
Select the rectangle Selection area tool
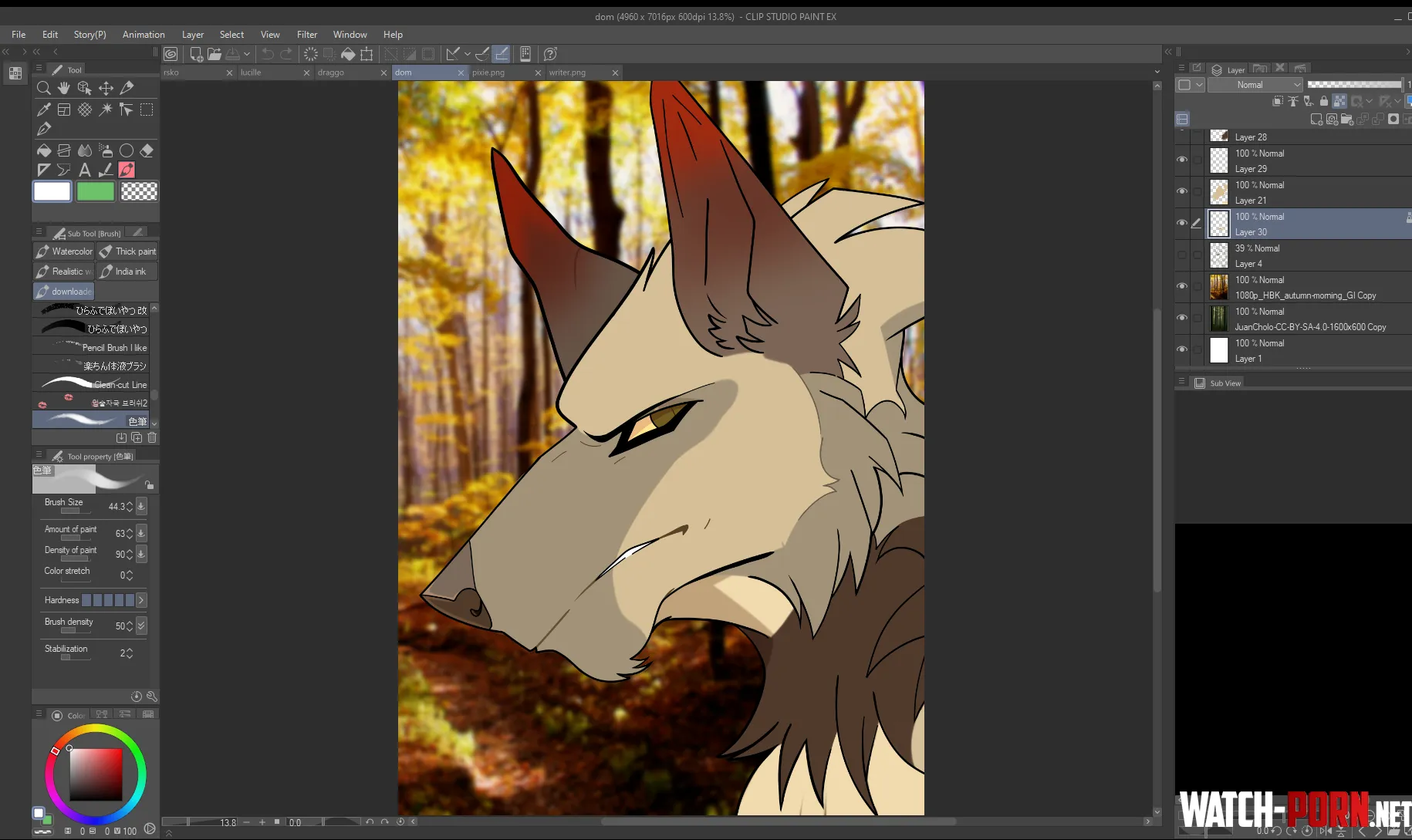click(147, 110)
